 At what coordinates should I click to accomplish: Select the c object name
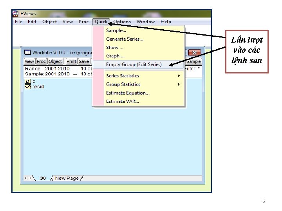[x=34, y=81]
